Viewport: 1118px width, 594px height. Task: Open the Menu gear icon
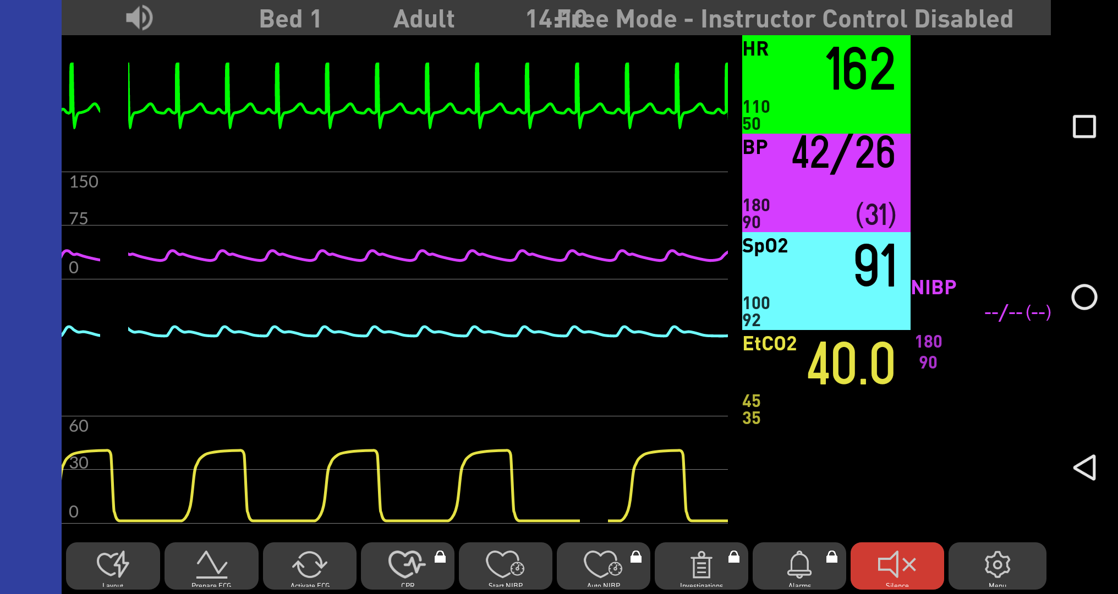click(997, 565)
